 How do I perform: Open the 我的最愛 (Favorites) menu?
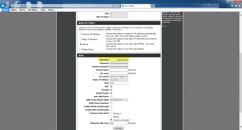coord(33,10)
